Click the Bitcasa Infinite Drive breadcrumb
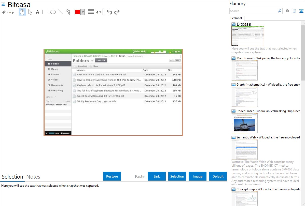305x206 pixels. tap(96, 56)
